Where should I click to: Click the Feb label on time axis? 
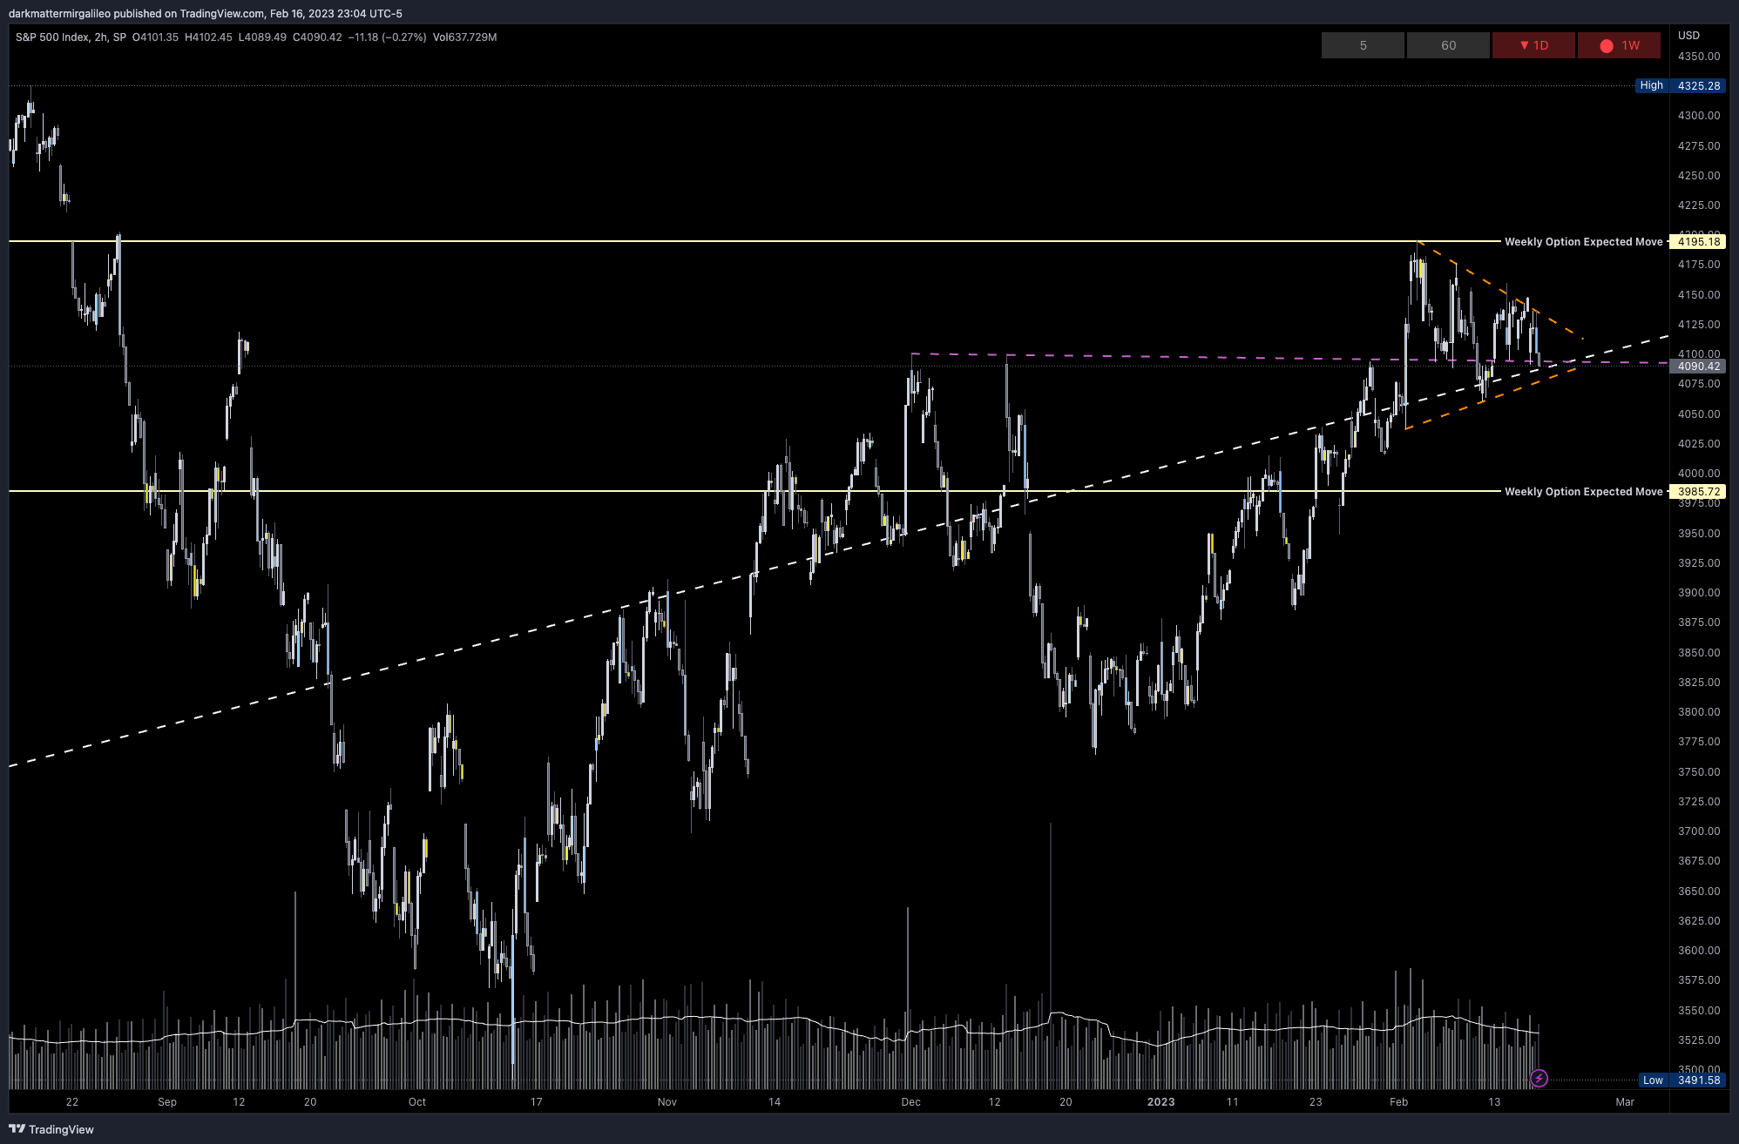click(x=1398, y=1102)
